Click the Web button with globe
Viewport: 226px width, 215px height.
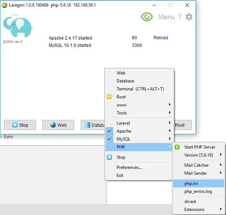point(58,125)
